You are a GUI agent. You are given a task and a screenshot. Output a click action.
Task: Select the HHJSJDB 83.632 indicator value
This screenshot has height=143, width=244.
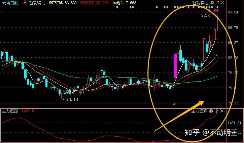click(x=63, y=3)
